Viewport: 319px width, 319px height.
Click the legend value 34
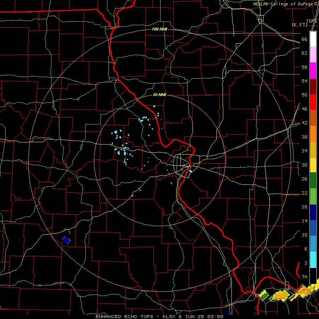point(304,151)
